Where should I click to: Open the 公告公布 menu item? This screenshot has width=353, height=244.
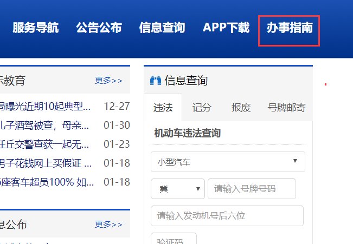pos(99,28)
